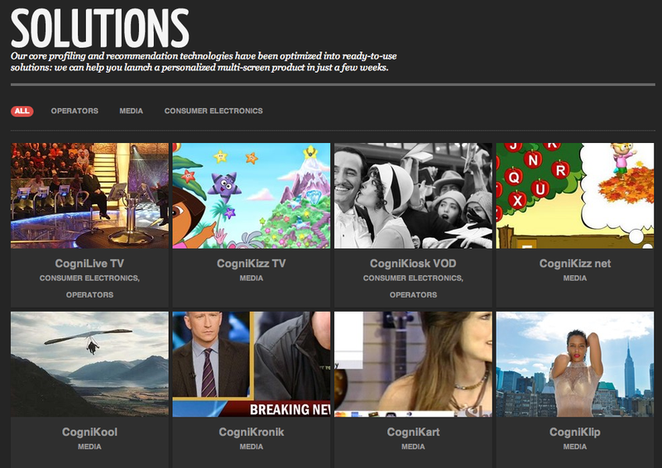Click the CogniKizz TV cartoon thumbnail
Screen dimensions: 662x468
251,195
